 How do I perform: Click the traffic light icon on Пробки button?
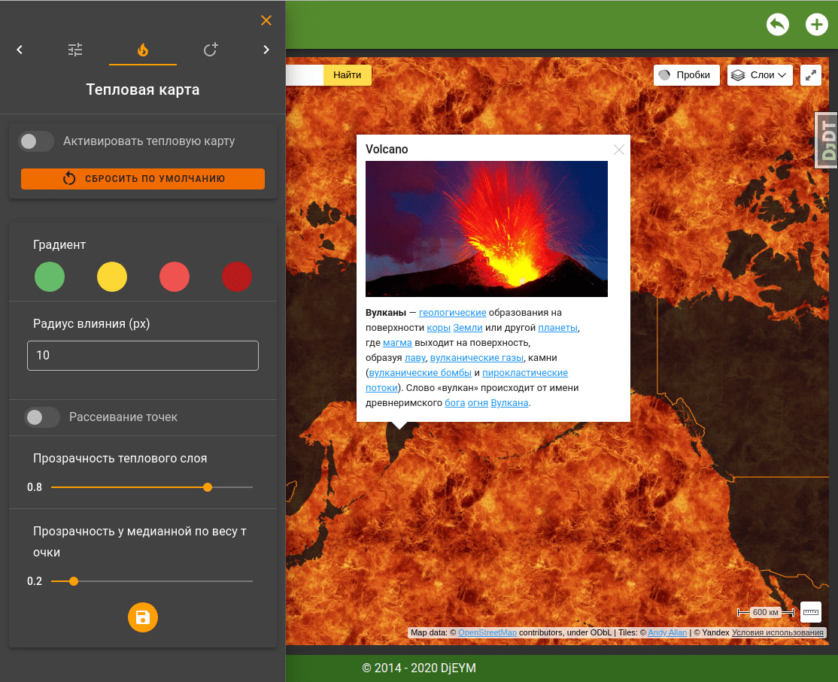point(665,74)
